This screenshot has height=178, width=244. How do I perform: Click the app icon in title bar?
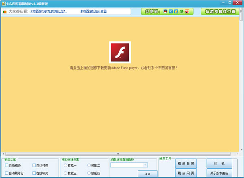point(3,3)
